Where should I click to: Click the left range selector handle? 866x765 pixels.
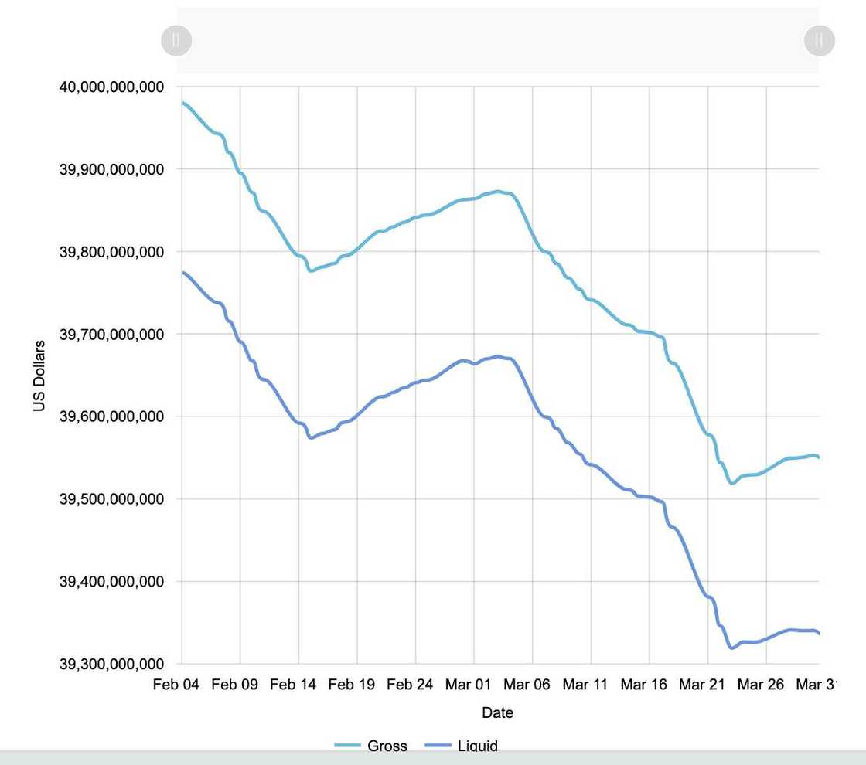pyautogui.click(x=176, y=40)
